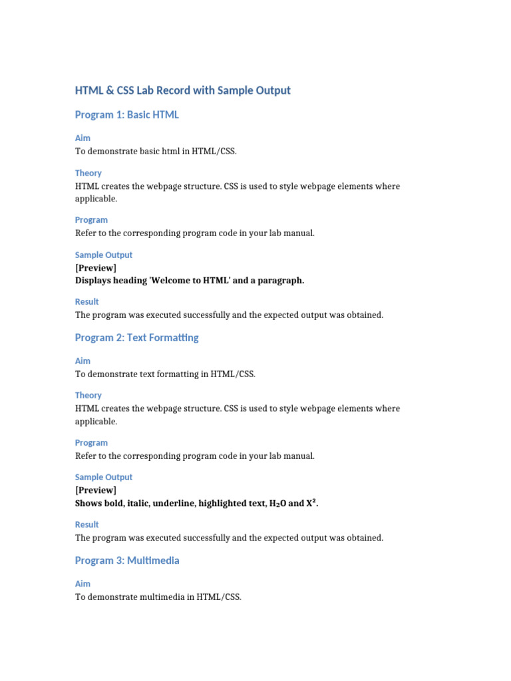Click the 'Program 3: Multimedia' heading
Viewport: 511px width, 681px height.
click(x=127, y=561)
